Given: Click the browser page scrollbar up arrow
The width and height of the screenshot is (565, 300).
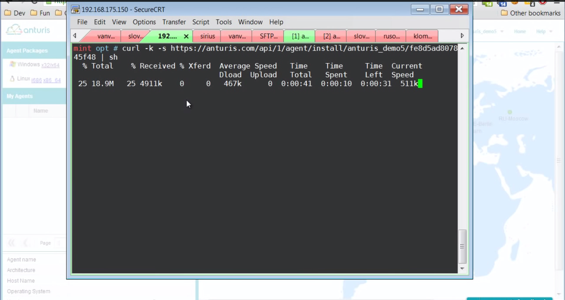Looking at the screenshot, I should (559, 47).
